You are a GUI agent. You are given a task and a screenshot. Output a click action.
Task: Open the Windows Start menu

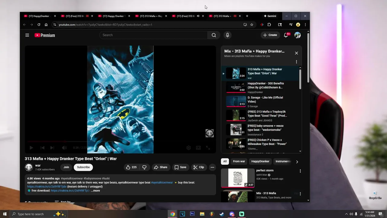5,214
